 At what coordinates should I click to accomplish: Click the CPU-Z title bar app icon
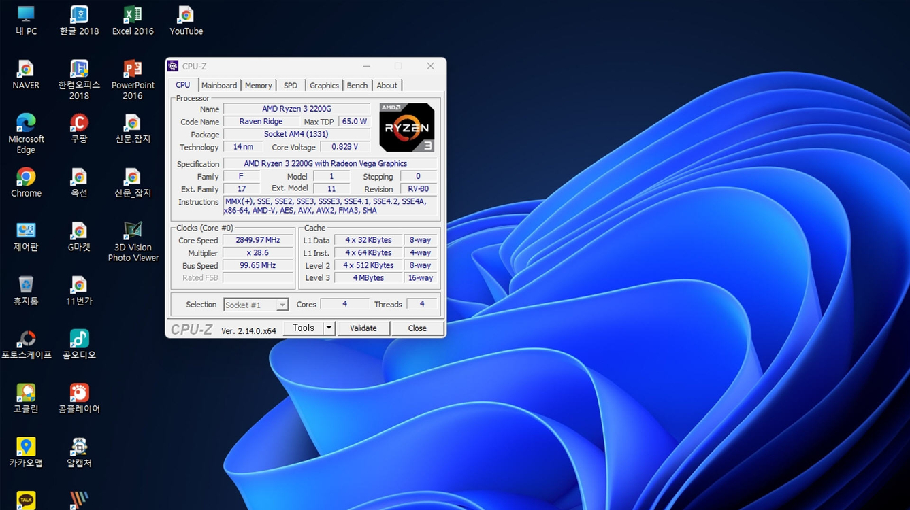[x=173, y=66]
